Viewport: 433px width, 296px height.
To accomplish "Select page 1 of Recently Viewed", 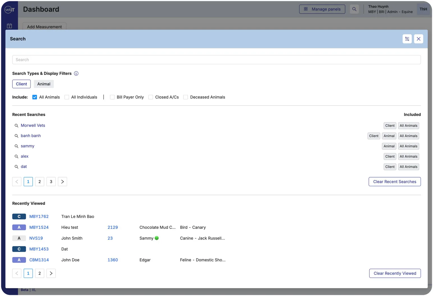I will click(28, 273).
